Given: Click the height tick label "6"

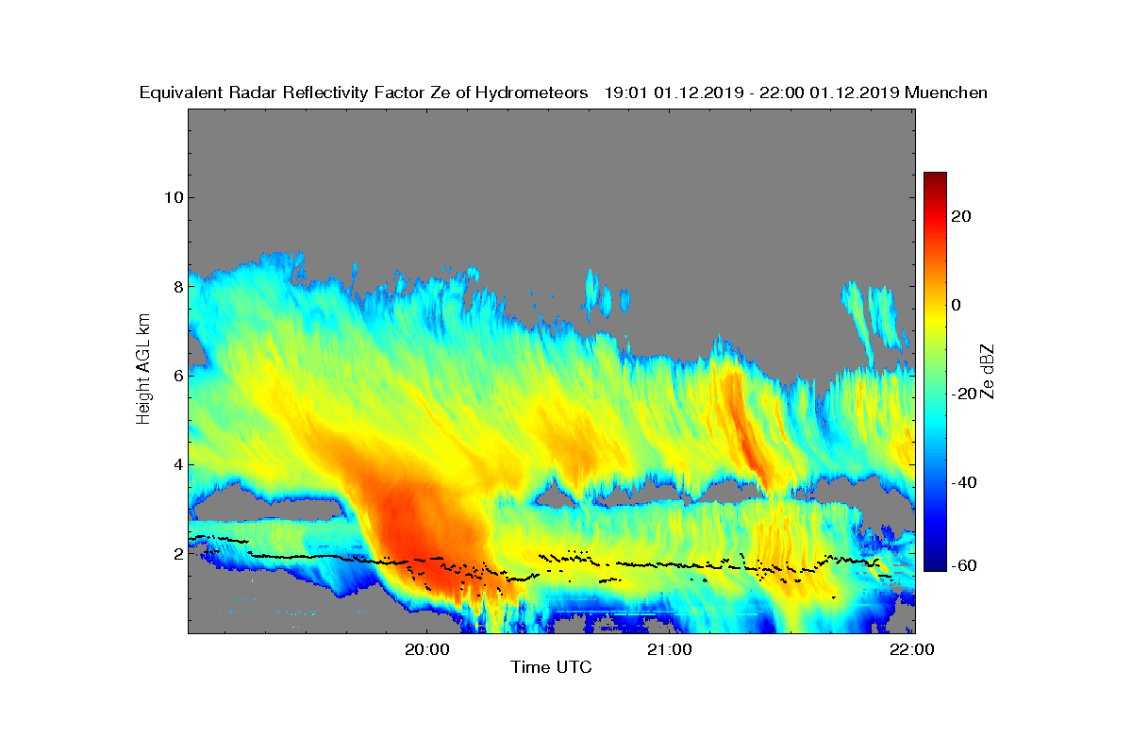Looking at the screenshot, I should point(176,376).
